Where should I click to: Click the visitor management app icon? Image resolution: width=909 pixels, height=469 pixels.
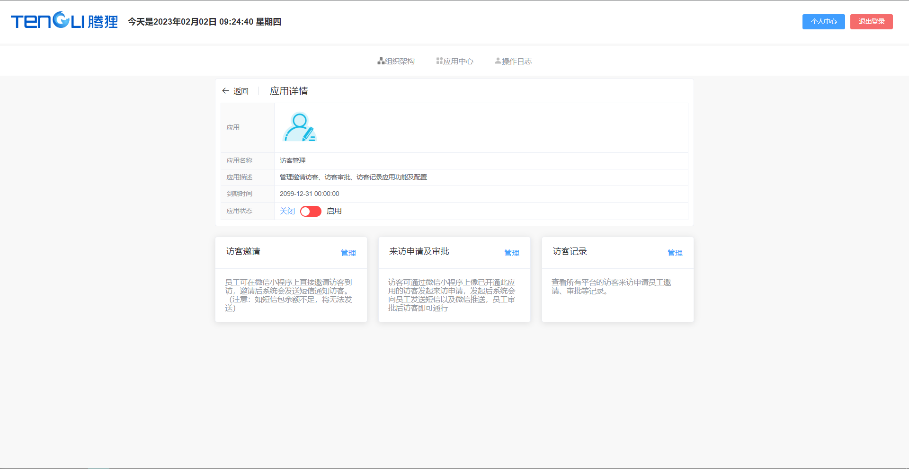point(299,127)
